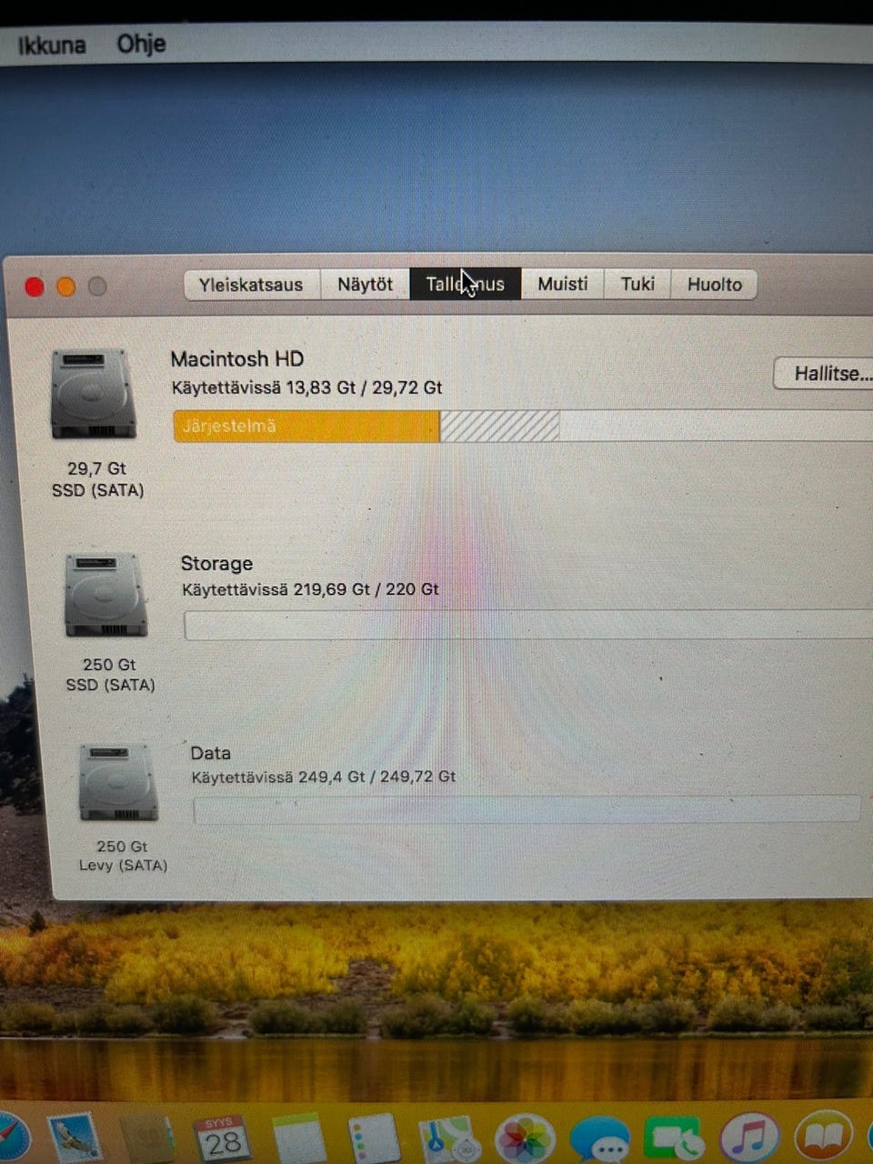Open FaceTime from the Dock
This screenshot has width=873, height=1164.
point(674,1139)
